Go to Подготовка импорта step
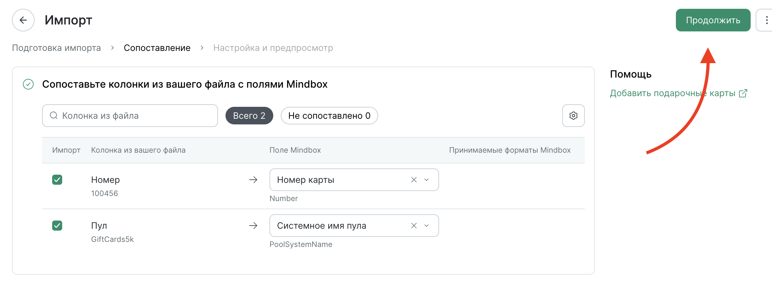The height and width of the screenshot is (284, 772). 57,48
